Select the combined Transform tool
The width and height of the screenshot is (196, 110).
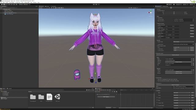(14, 4)
